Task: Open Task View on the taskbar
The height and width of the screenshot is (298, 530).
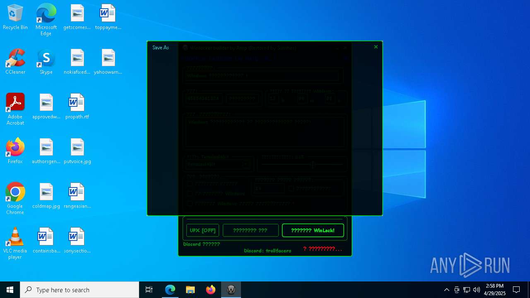Action: (149, 290)
